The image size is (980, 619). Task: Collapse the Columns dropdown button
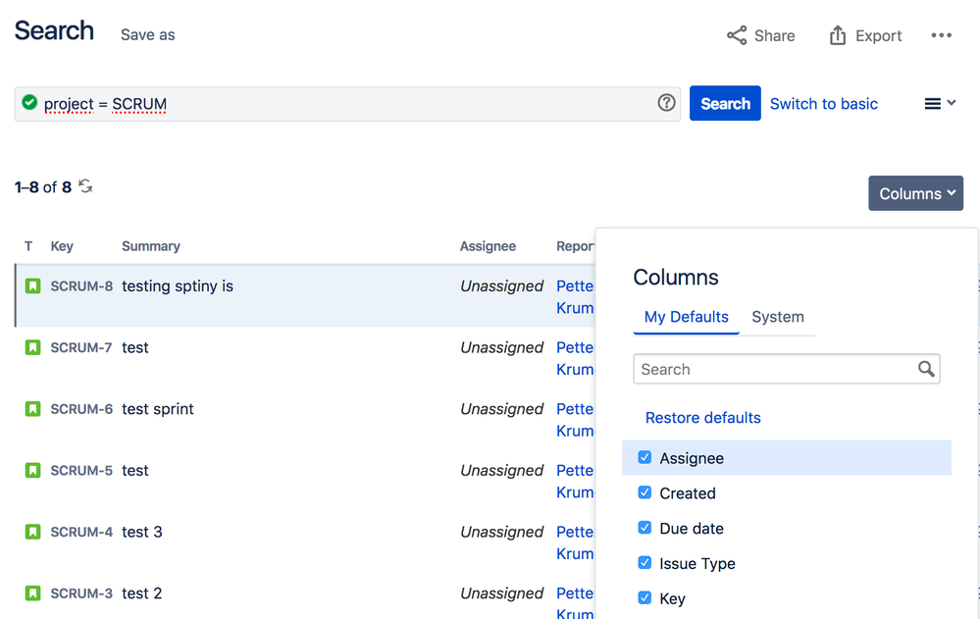pyautogui.click(x=915, y=193)
